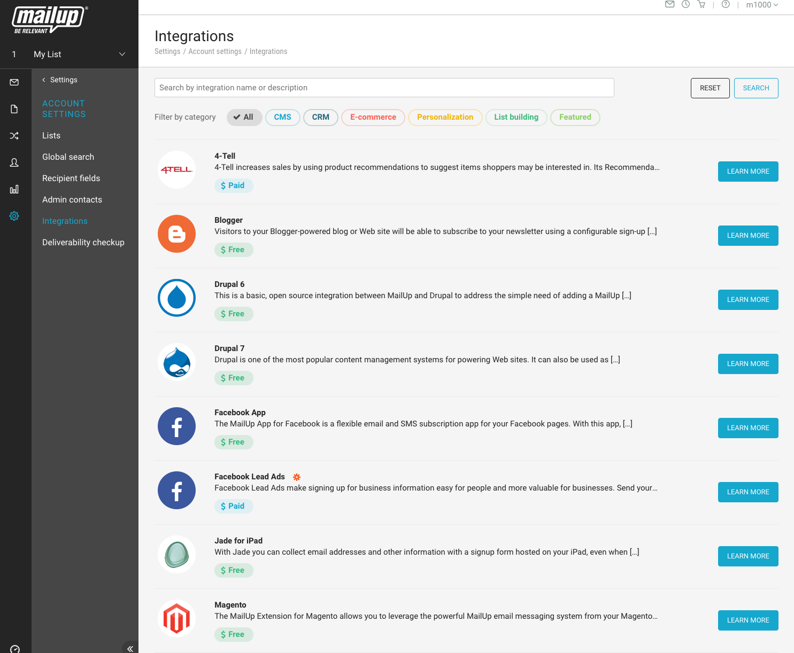The height and width of the screenshot is (653, 794).
Task: Click the 4-Tell logo thumbnail
Action: (176, 169)
